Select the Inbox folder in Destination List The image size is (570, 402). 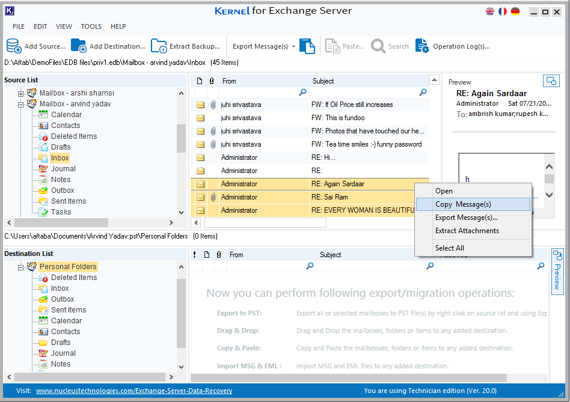60,288
